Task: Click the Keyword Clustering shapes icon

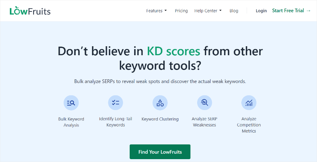Action: (160, 103)
